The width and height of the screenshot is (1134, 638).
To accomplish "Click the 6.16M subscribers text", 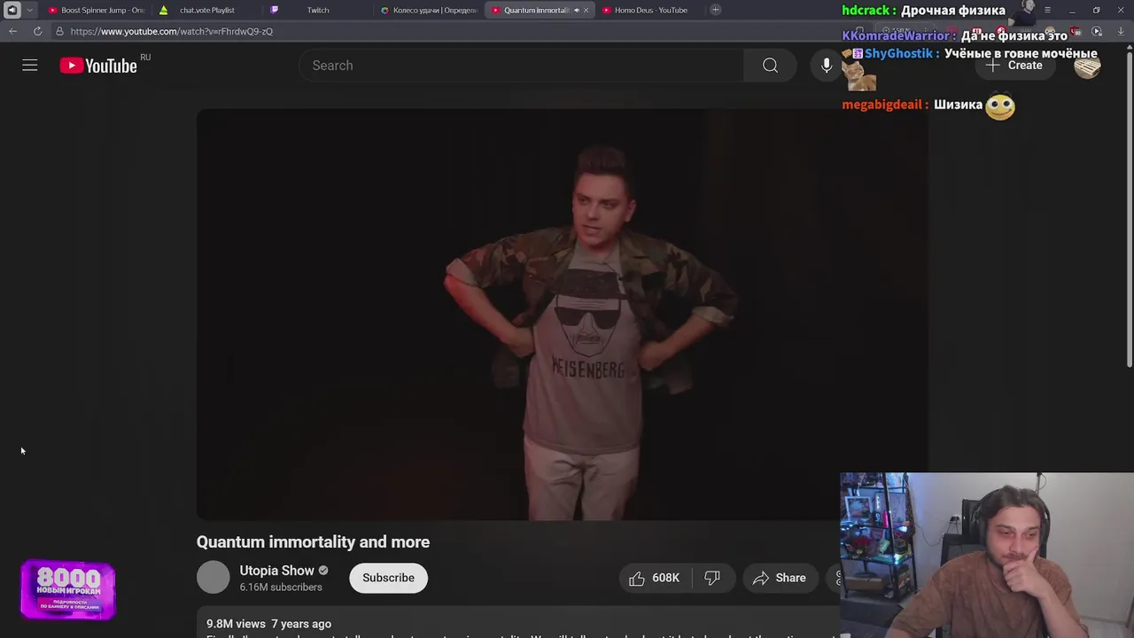I will (281, 587).
